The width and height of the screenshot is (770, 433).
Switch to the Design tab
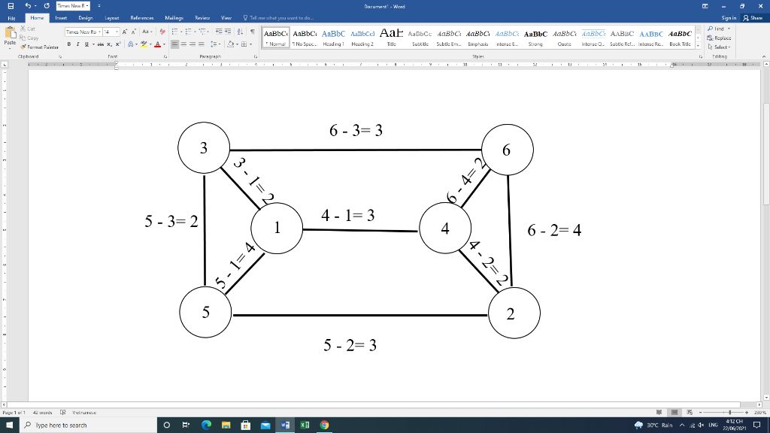click(86, 18)
